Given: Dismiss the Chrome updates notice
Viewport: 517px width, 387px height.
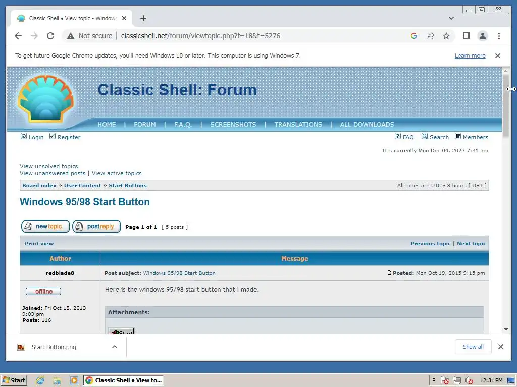Looking at the screenshot, I should (498, 56).
